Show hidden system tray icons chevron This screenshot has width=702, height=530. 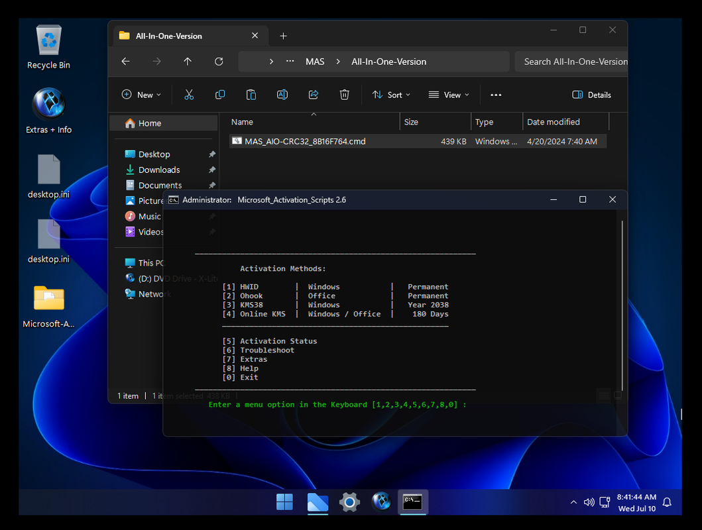point(573,502)
